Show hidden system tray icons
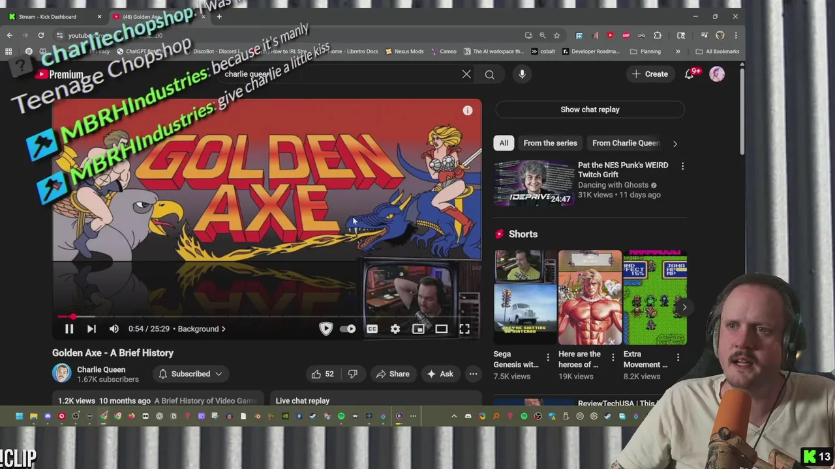 click(x=454, y=416)
